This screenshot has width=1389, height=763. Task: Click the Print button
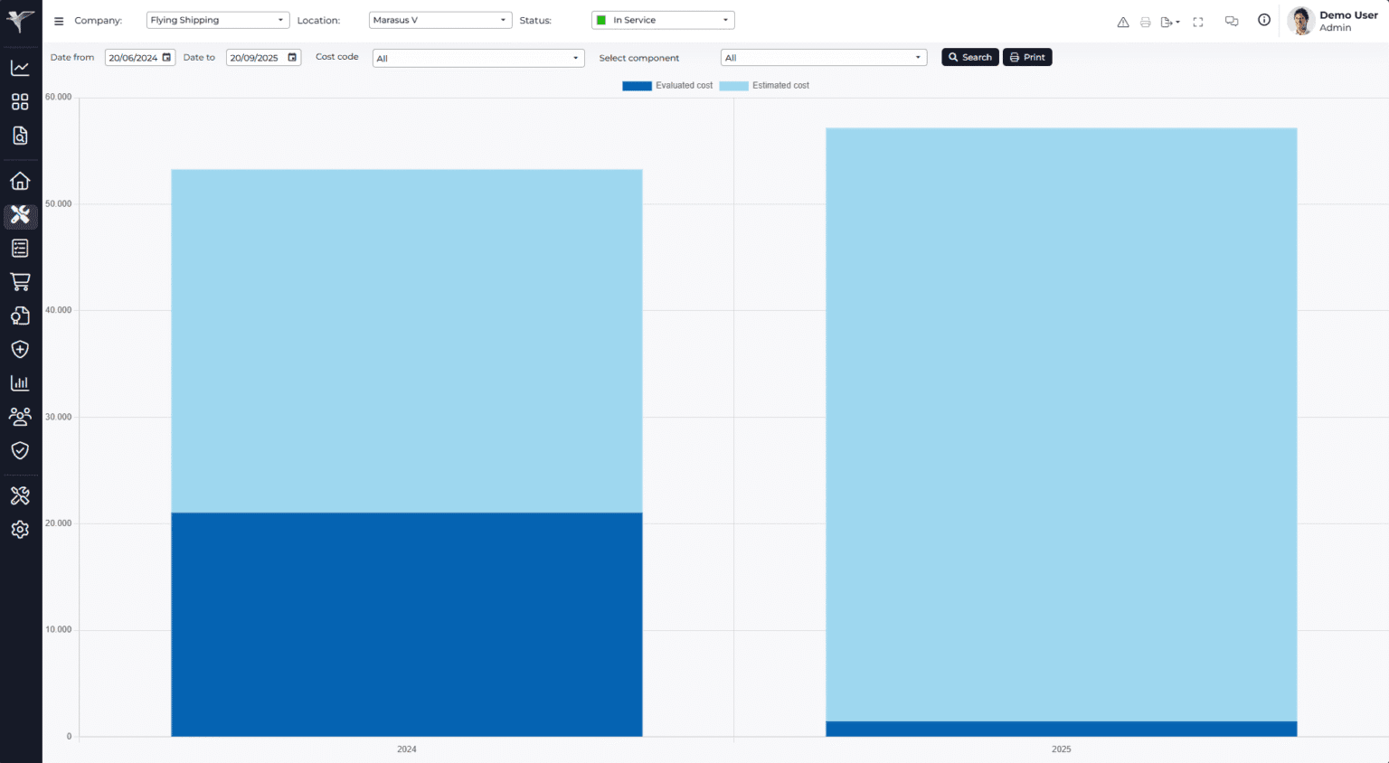click(x=1027, y=57)
